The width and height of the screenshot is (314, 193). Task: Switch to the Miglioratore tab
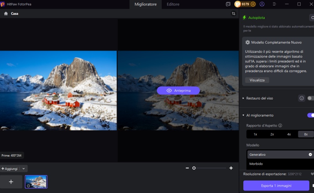coord(146,4)
